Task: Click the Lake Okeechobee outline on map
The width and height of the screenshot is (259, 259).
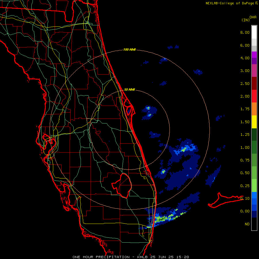Action: [122, 186]
